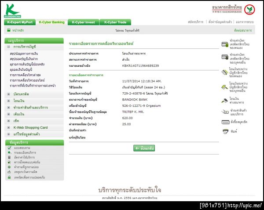Open ดูยอดเงินในบัญชี menu item

point(21,69)
